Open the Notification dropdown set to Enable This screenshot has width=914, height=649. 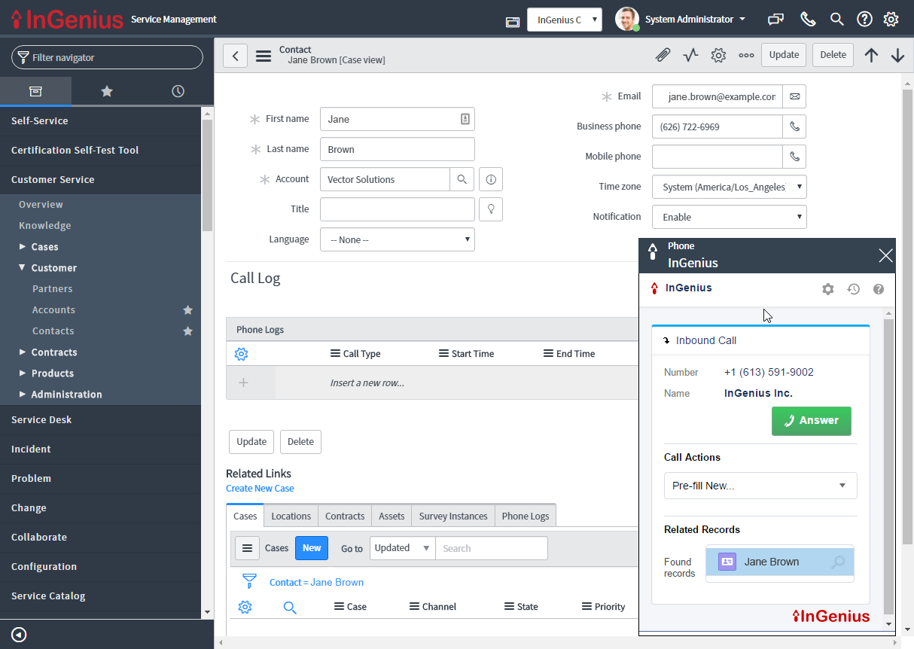click(x=728, y=217)
